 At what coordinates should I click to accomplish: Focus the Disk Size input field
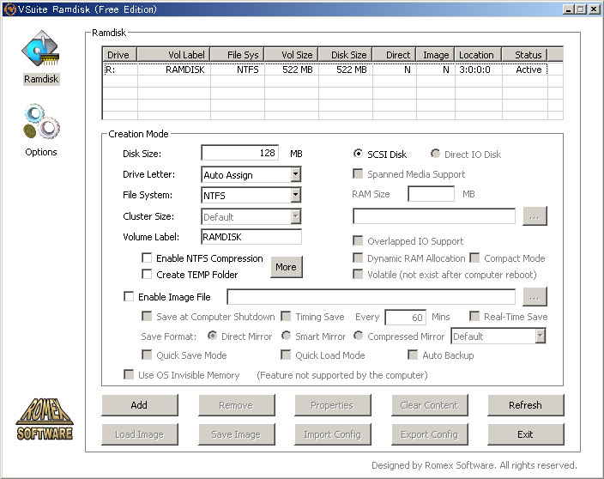(x=239, y=153)
